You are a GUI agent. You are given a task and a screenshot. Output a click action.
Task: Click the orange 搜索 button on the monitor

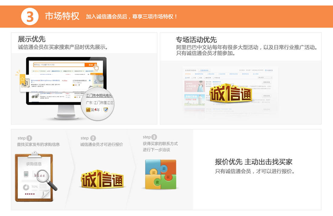pos(91,65)
